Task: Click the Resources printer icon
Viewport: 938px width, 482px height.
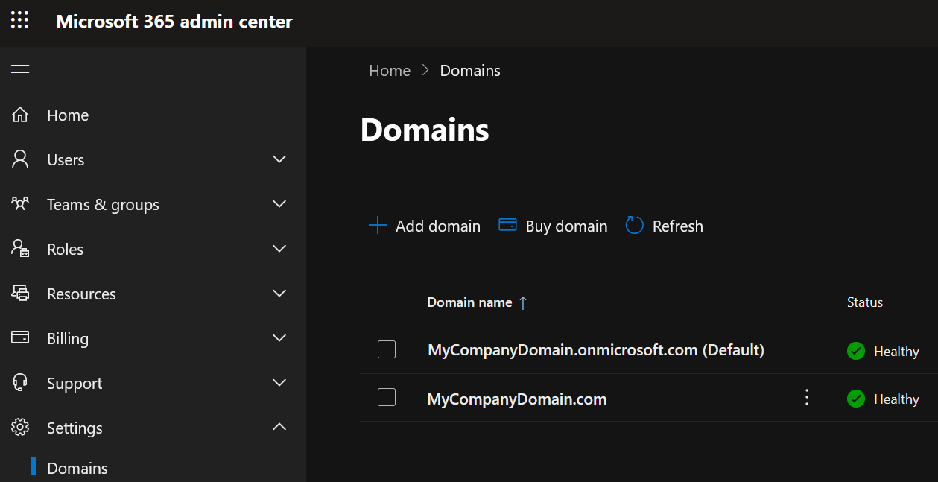Action: tap(20, 294)
